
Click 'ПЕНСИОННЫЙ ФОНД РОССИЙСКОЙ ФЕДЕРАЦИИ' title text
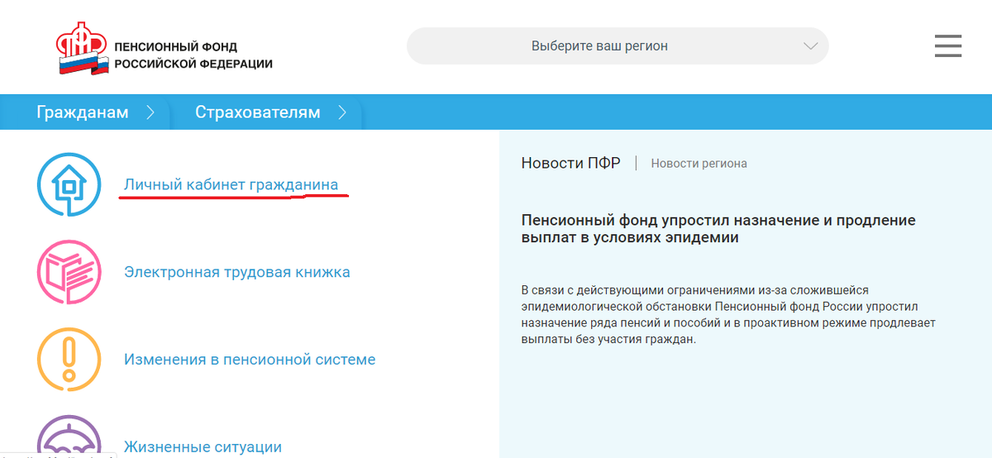[x=193, y=55]
